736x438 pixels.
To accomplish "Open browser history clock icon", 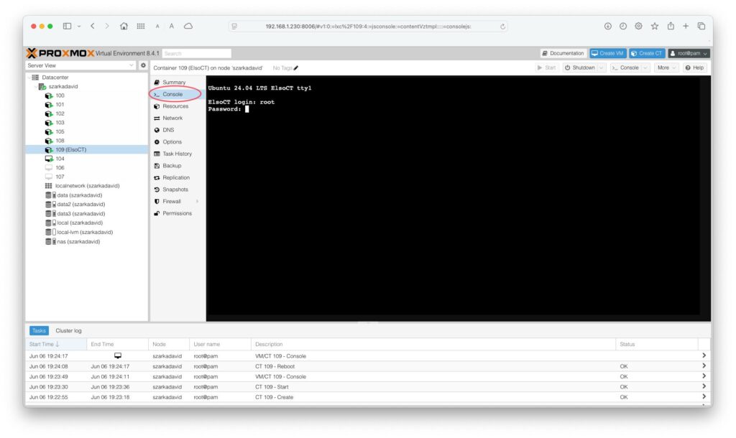I will (623, 27).
